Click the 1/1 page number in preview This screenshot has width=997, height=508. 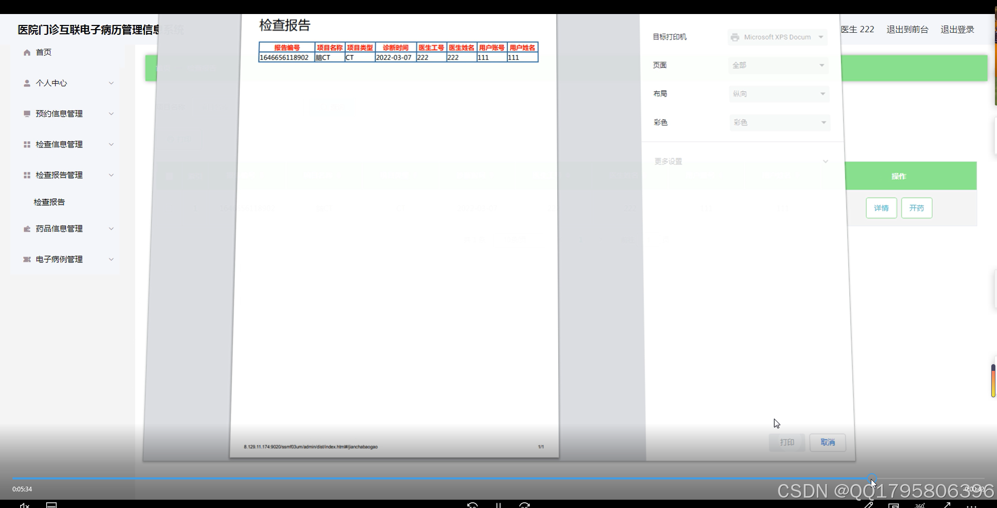(x=541, y=447)
